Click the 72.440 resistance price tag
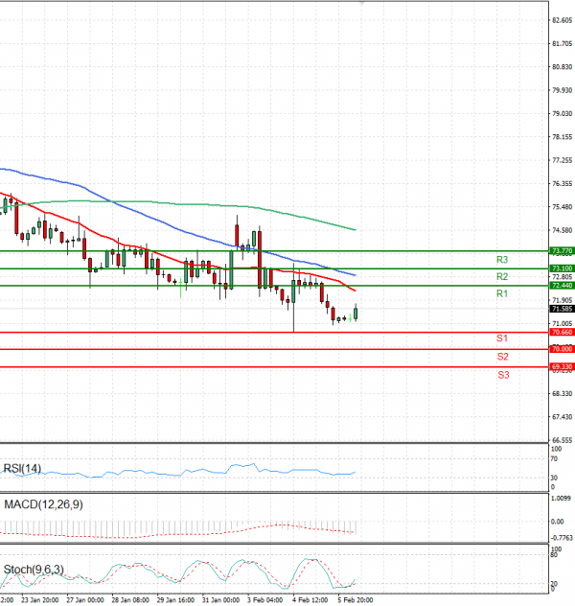Viewport: 575px width, 606px height. (562, 285)
